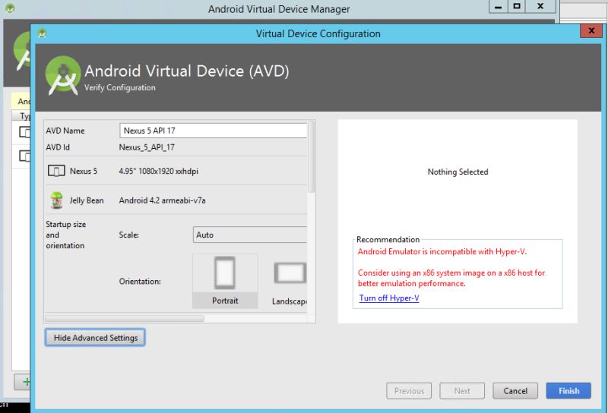Click the Nexus 5 device icon
Screen dimensions: 608x413
click(56, 171)
